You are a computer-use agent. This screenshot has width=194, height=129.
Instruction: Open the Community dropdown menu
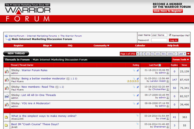pyautogui.click(x=101, y=45)
